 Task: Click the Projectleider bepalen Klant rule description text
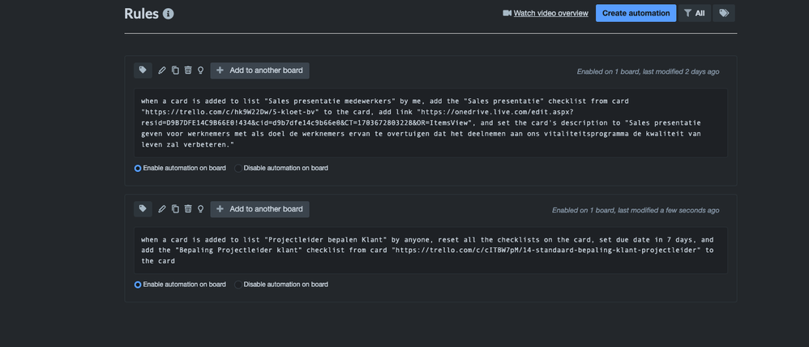click(x=430, y=251)
